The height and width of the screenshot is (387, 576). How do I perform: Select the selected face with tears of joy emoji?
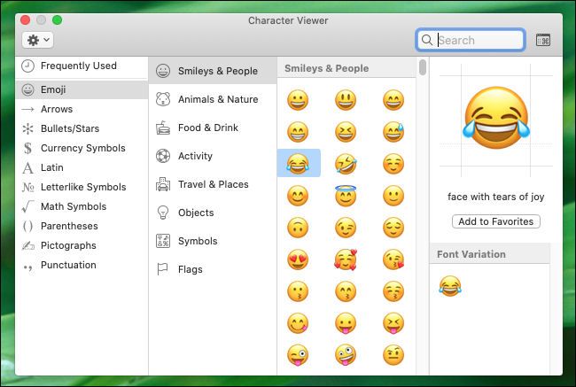[x=298, y=164]
